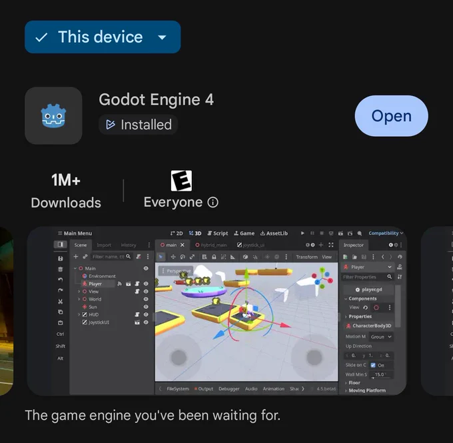The height and width of the screenshot is (443, 453).
Task: Expand the HUD node
Action: [79, 314]
